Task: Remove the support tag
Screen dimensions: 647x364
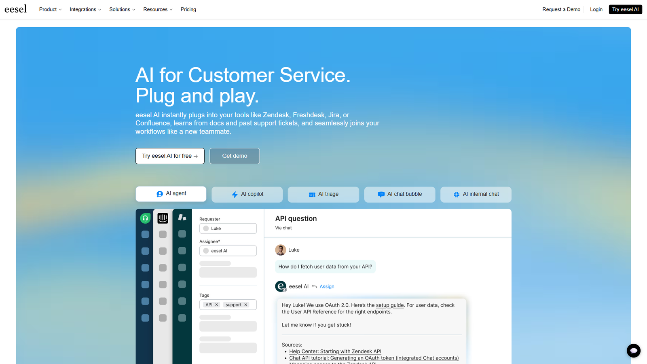Action: (246, 305)
